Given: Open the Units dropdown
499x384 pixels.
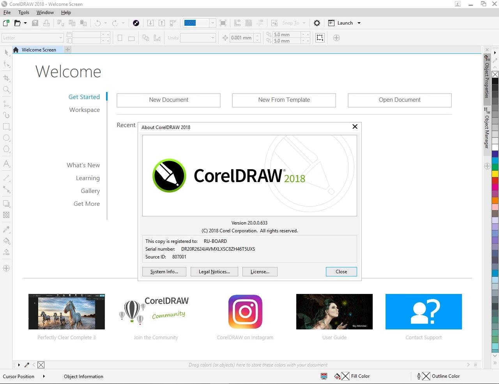Looking at the screenshot, I should 212,38.
